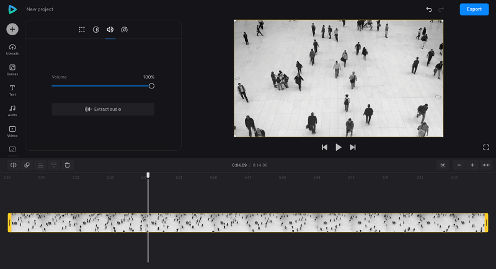The image size is (496, 269).
Task: Open the Audio sidebar panel
Action: pyautogui.click(x=12, y=111)
